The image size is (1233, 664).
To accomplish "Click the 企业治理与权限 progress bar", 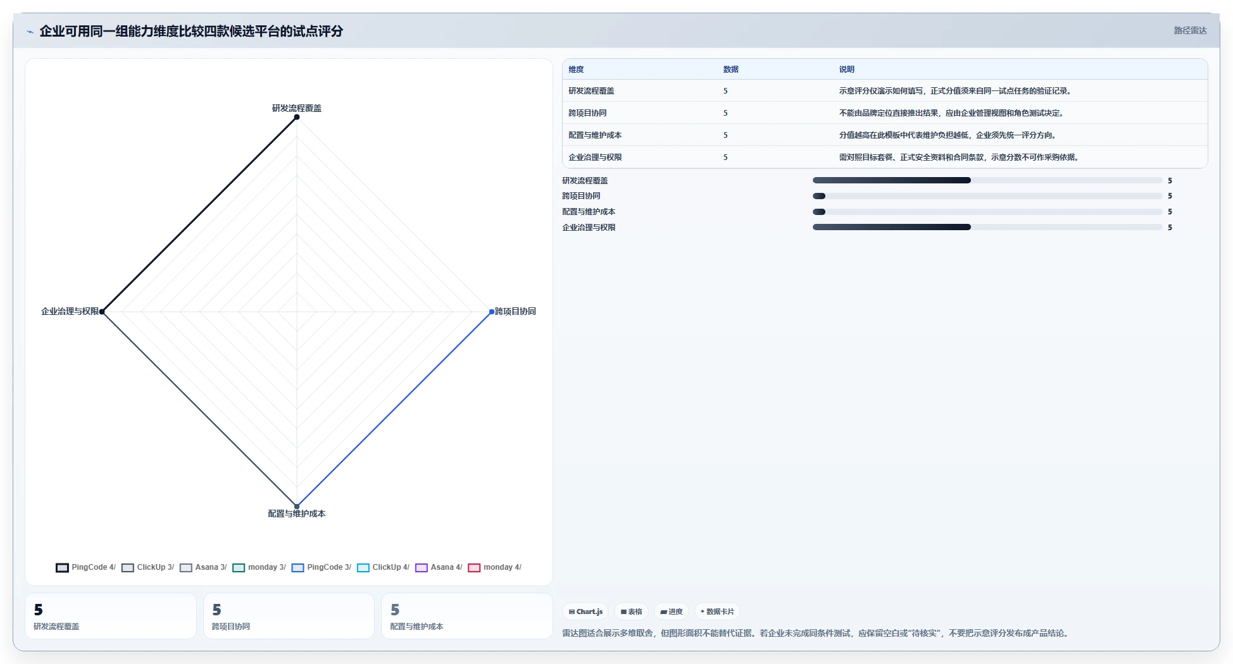I will pos(987,227).
